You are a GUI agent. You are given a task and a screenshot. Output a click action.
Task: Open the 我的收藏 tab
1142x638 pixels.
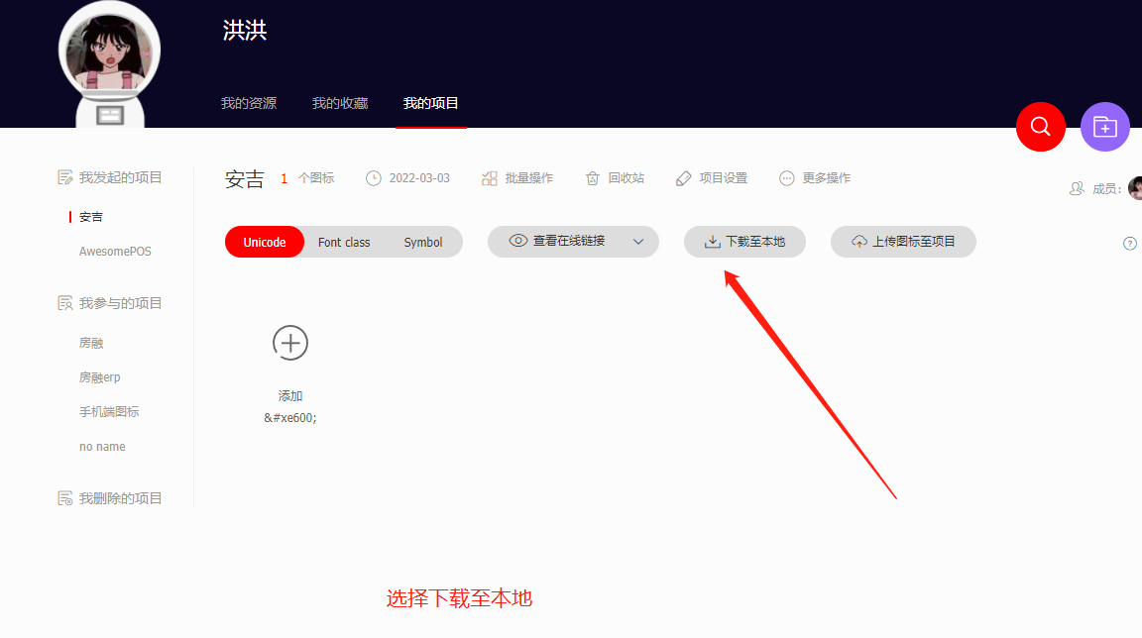point(339,103)
